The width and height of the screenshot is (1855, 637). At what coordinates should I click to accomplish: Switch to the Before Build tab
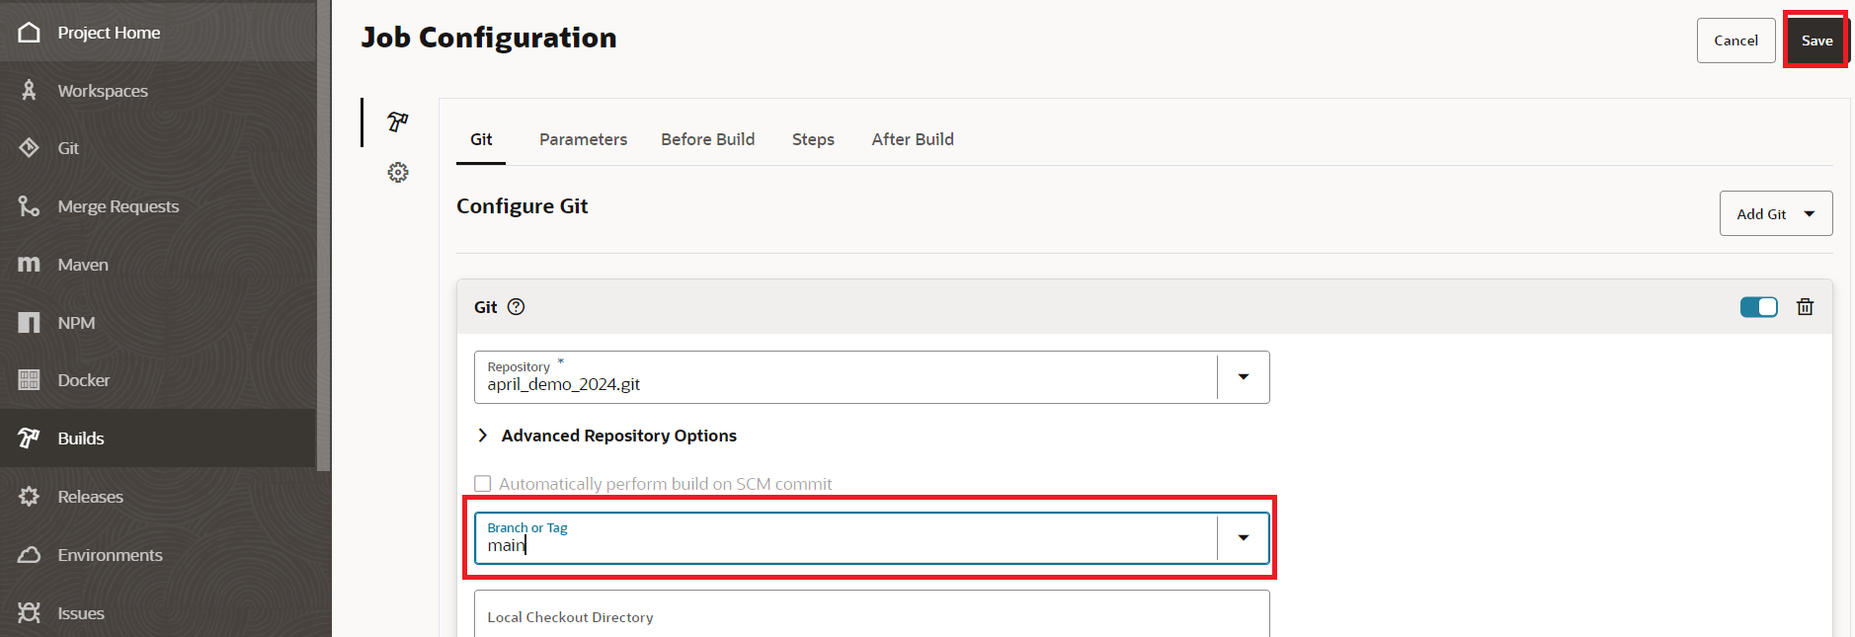point(707,139)
